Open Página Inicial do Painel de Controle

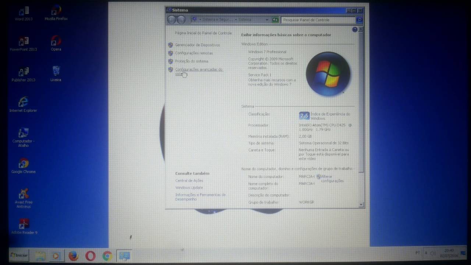tap(203, 33)
